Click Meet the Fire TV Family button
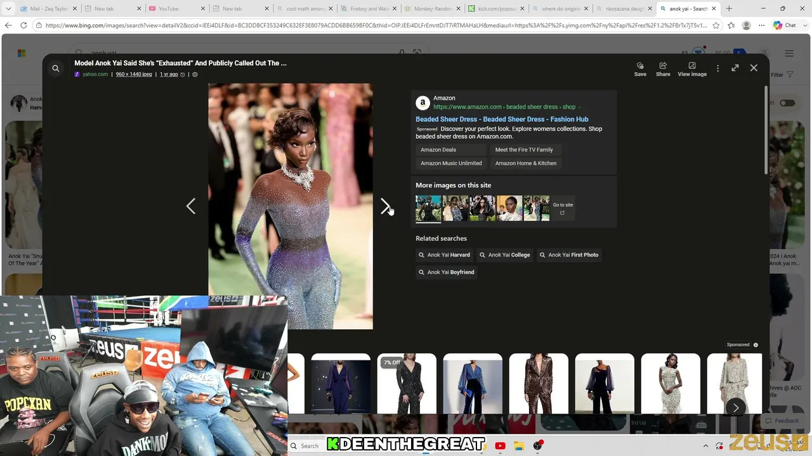812x456 pixels. 524,150
